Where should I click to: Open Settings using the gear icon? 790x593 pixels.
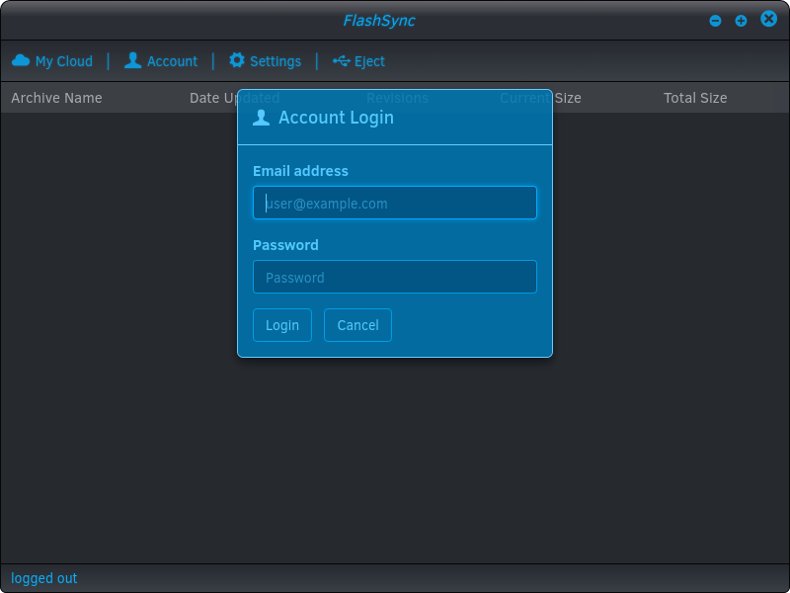click(237, 60)
